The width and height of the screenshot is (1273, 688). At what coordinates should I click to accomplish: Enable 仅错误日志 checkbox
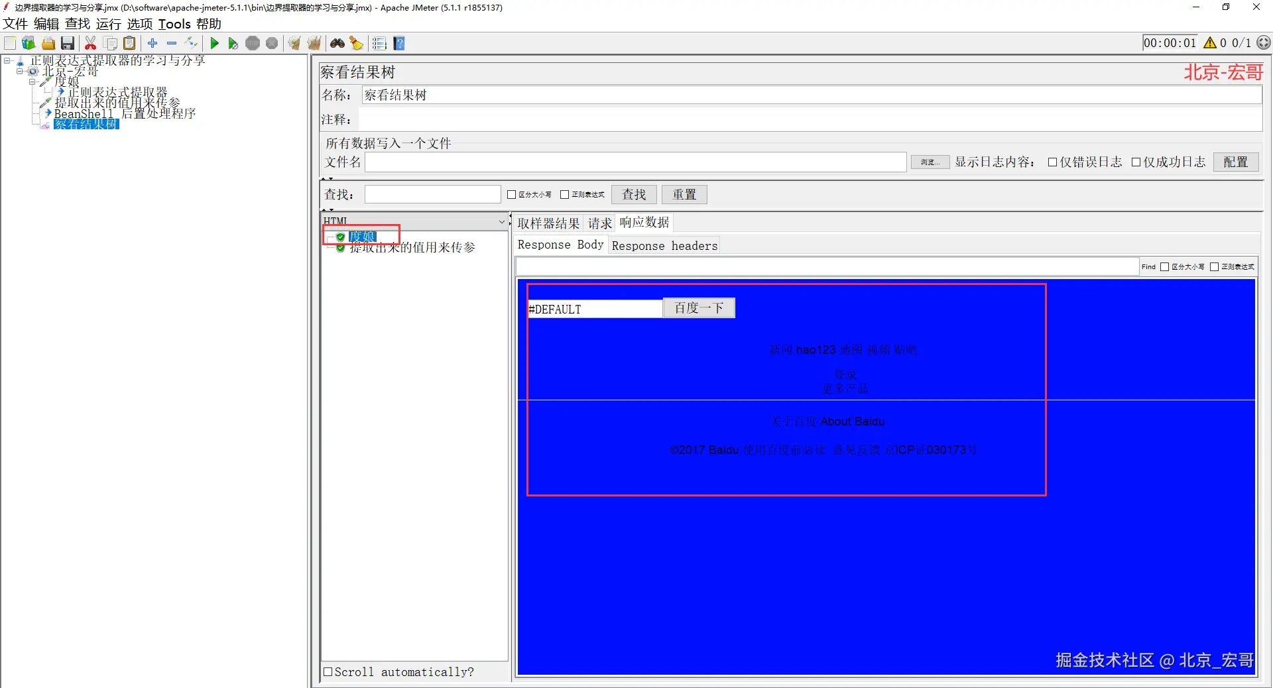coord(1052,162)
